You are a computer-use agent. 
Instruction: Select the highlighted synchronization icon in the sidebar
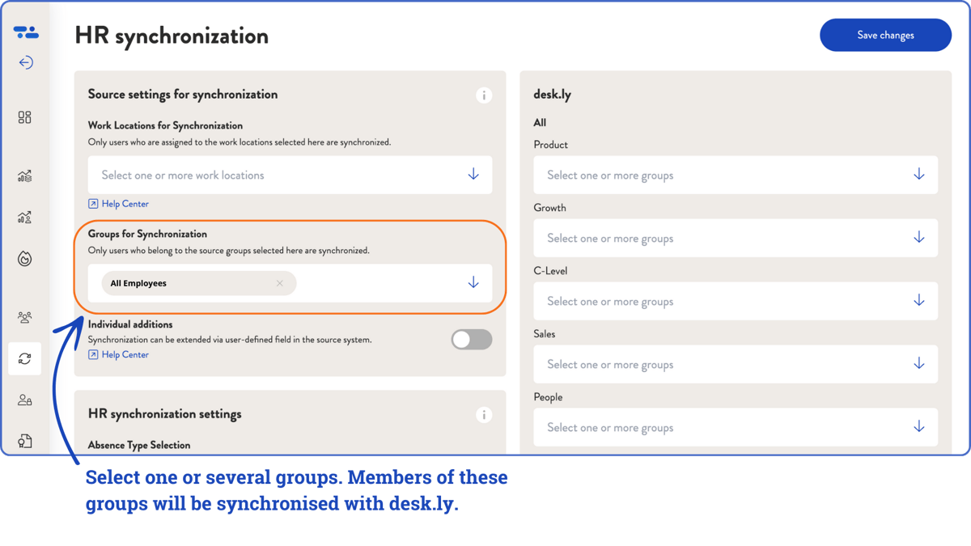[x=24, y=358]
